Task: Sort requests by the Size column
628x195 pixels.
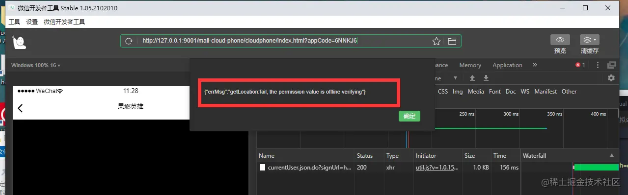Action: pyautogui.click(x=476, y=156)
